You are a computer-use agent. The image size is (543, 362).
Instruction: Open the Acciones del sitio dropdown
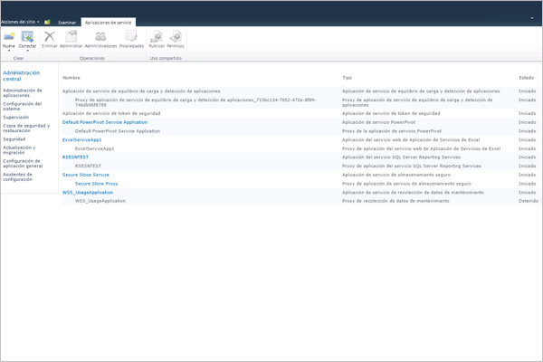pyautogui.click(x=20, y=22)
